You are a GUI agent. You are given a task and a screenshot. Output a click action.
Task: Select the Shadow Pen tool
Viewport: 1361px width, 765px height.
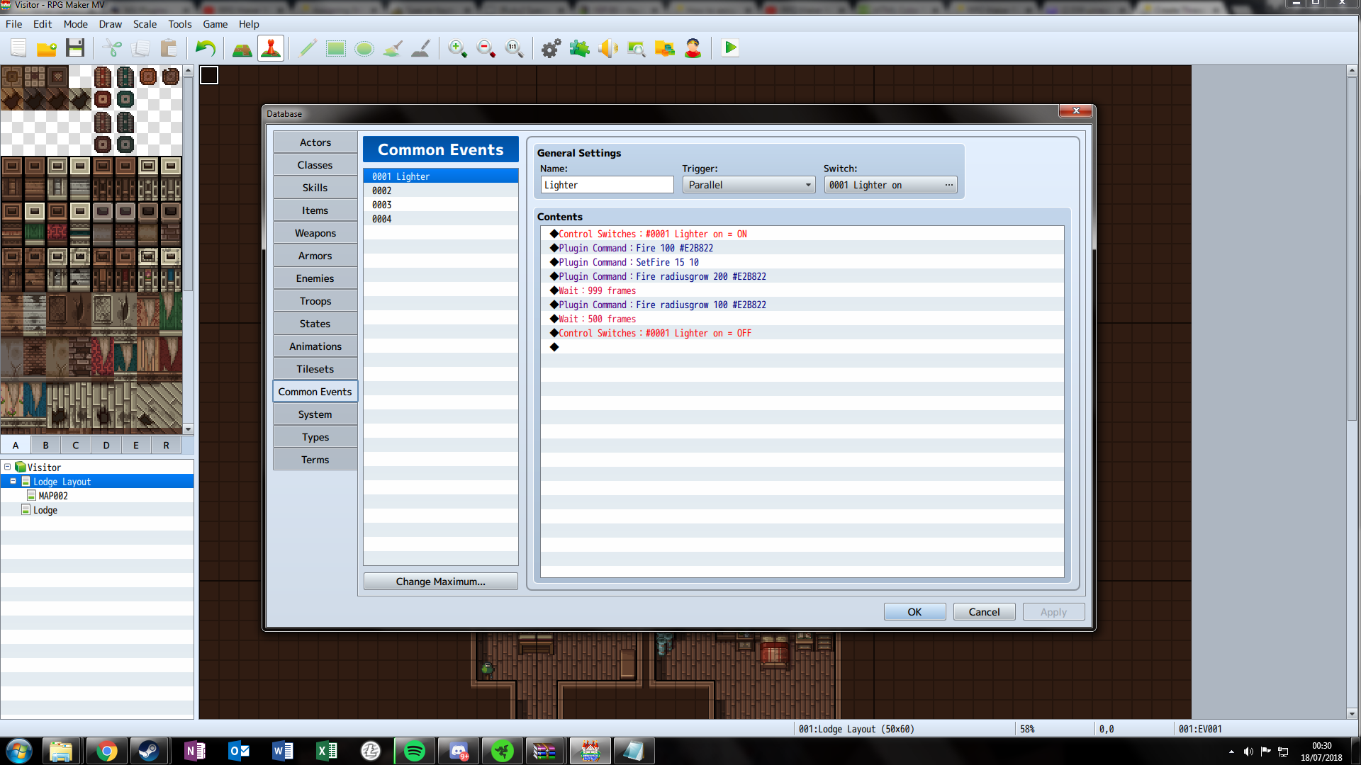421,48
